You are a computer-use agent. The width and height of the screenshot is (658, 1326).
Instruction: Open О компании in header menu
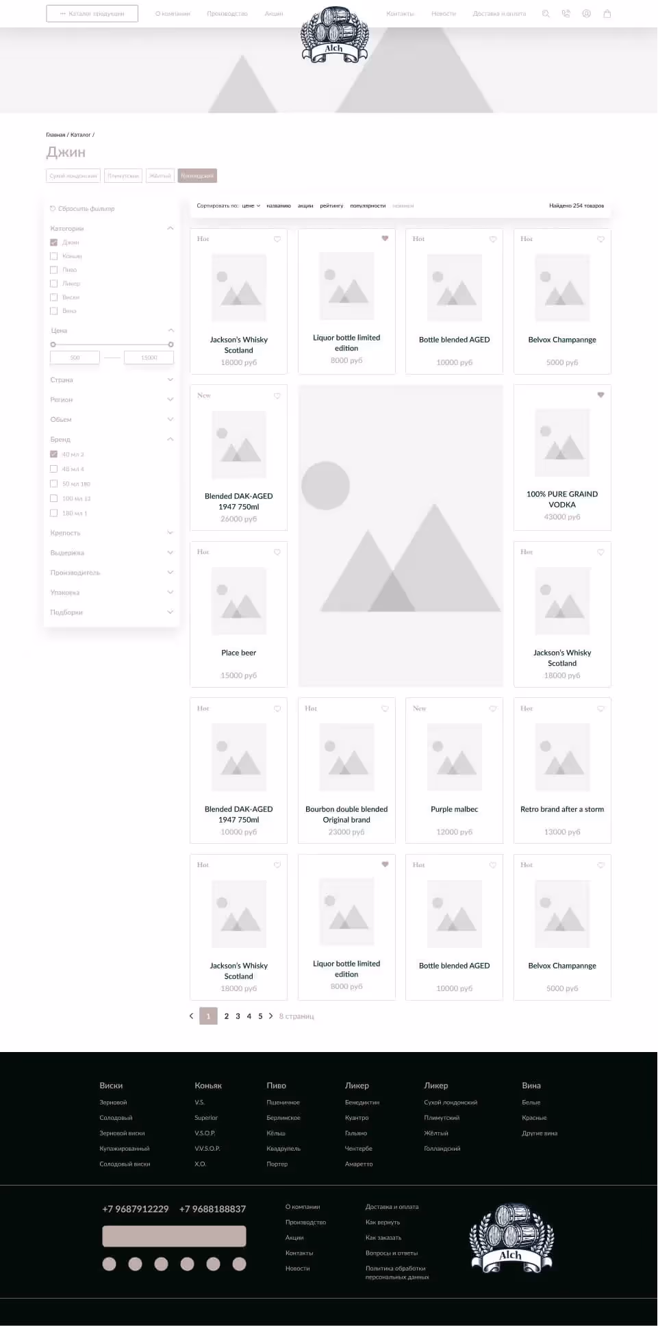point(173,14)
